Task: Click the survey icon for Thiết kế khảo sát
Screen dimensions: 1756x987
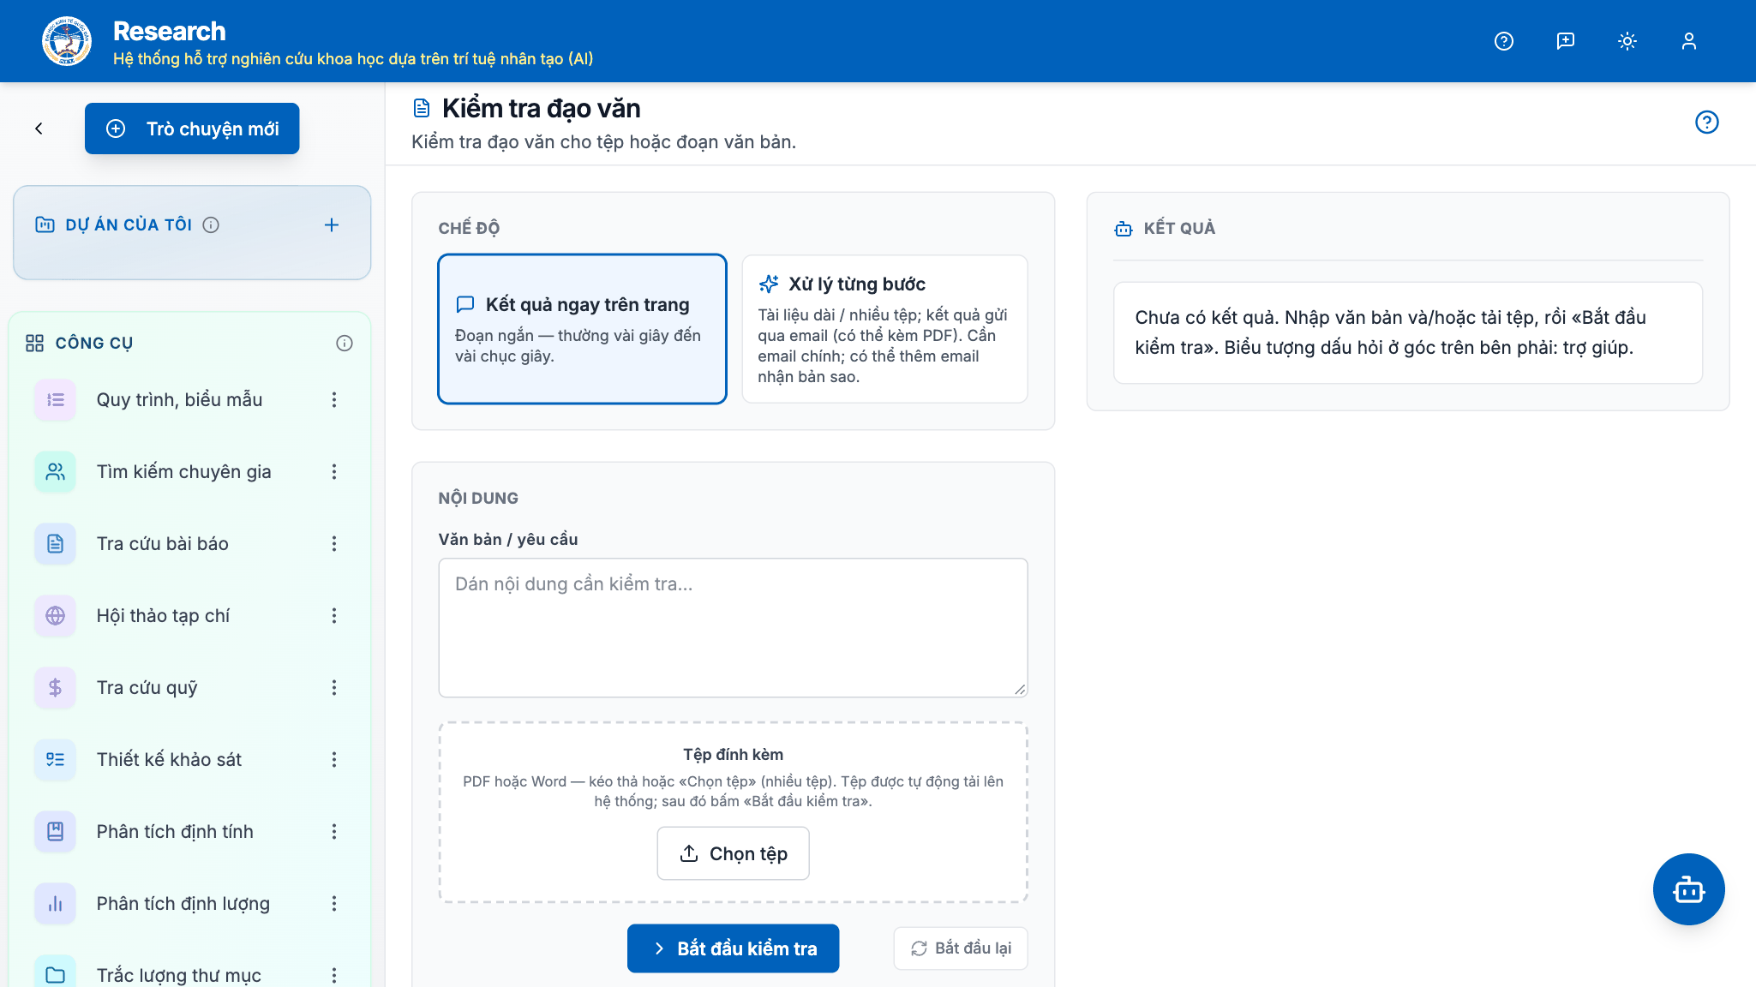Action: click(x=56, y=759)
